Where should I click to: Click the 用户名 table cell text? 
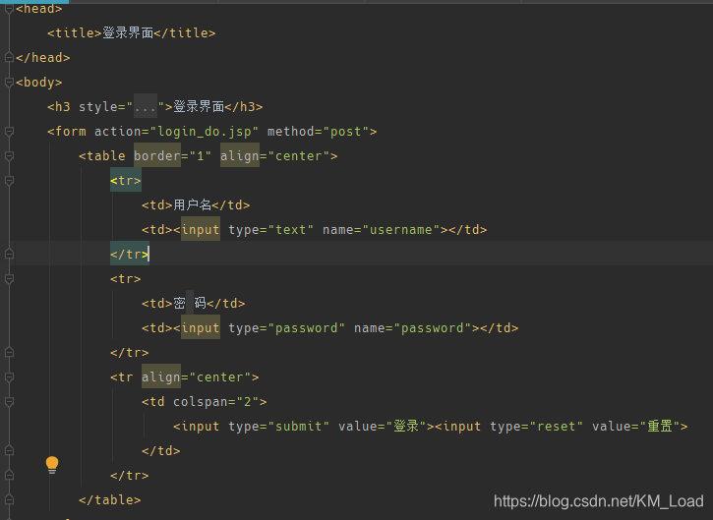tap(193, 204)
